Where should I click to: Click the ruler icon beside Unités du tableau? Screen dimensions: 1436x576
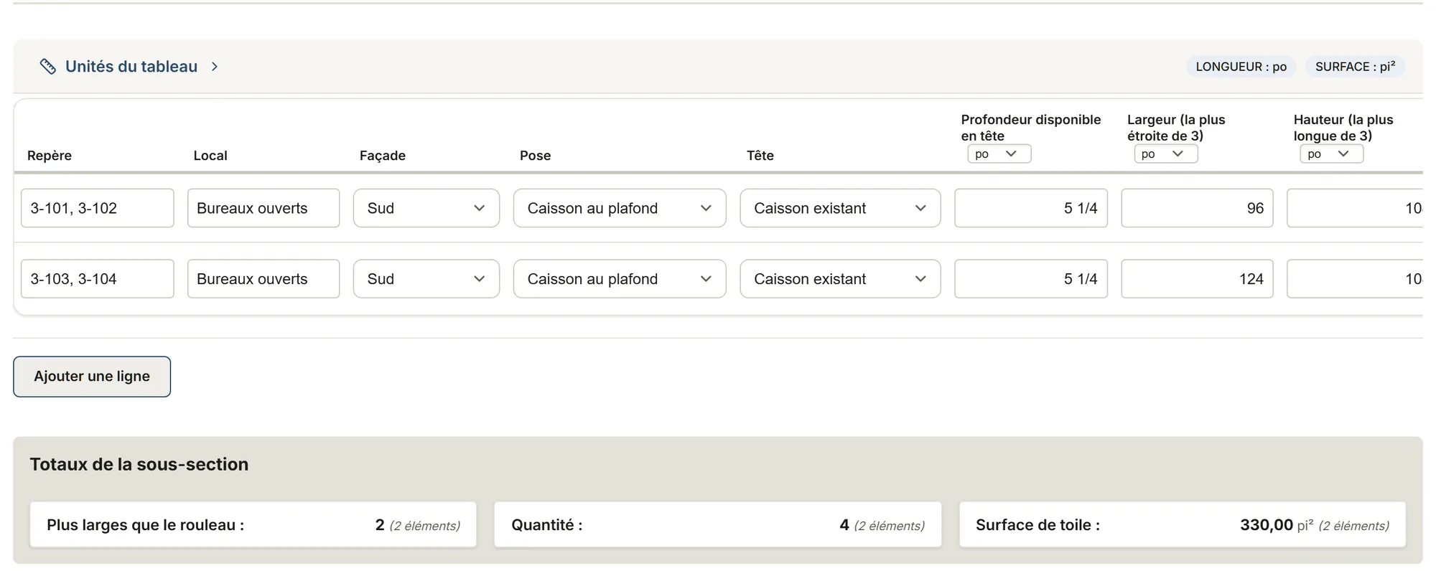pos(47,67)
